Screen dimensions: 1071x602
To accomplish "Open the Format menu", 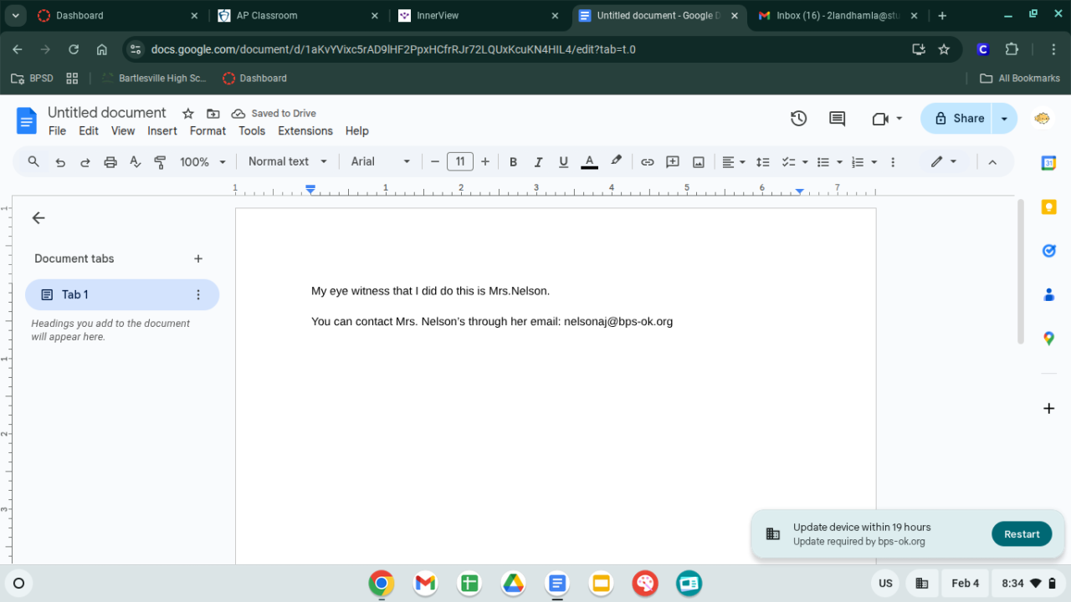I will point(208,131).
